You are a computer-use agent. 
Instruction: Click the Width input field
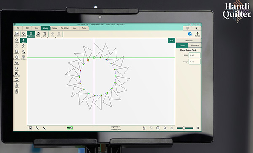194,55
